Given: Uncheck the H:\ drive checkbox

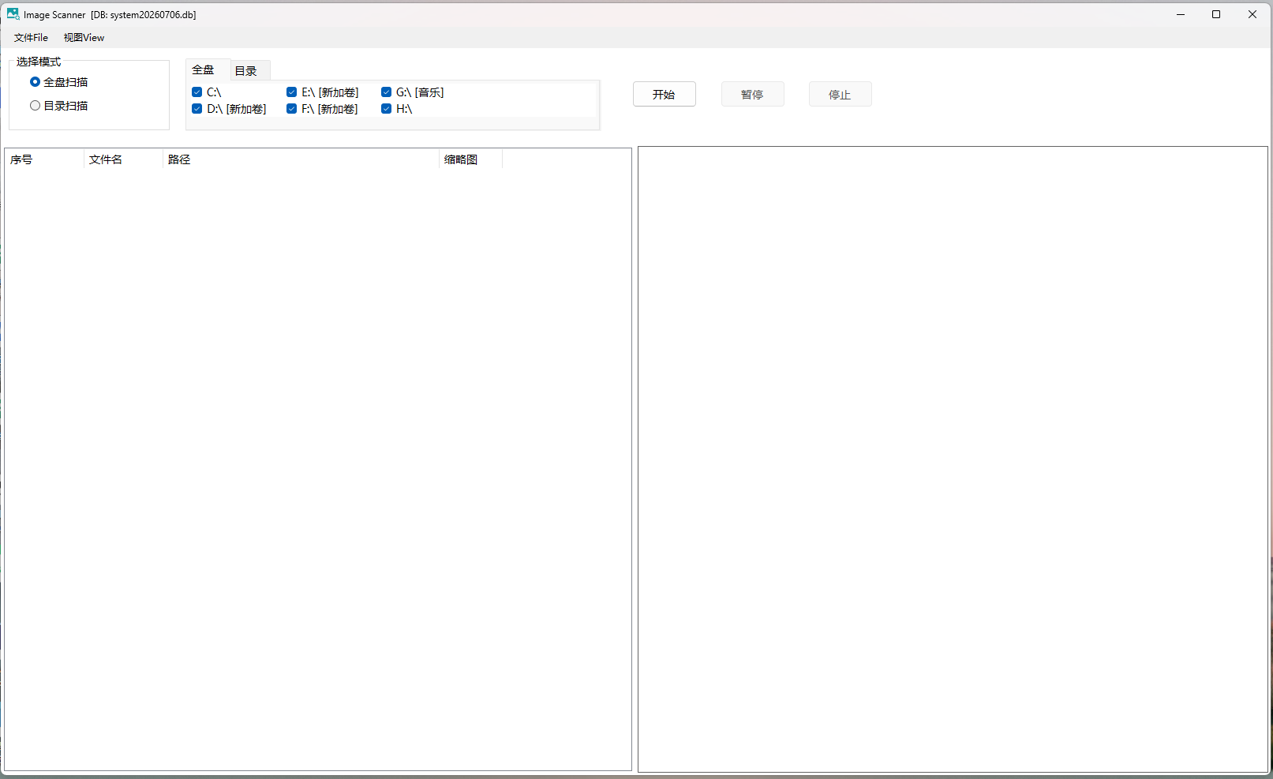Looking at the screenshot, I should [387, 109].
